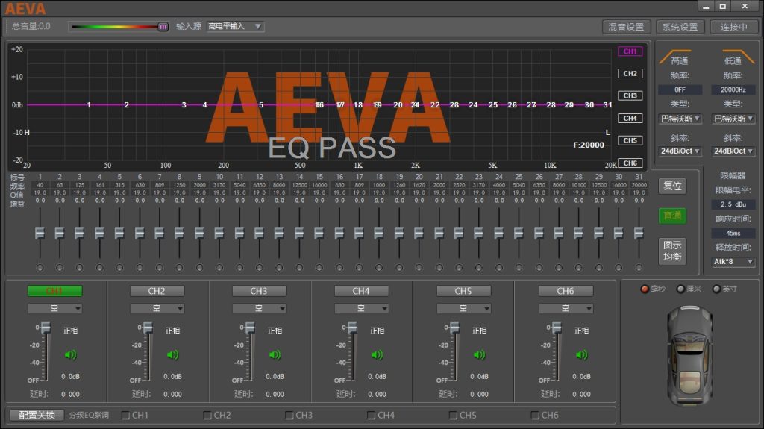Select CH3 curve tab beside the EQ graph
Screen dimensions: 764x429
pyautogui.click(x=630, y=95)
